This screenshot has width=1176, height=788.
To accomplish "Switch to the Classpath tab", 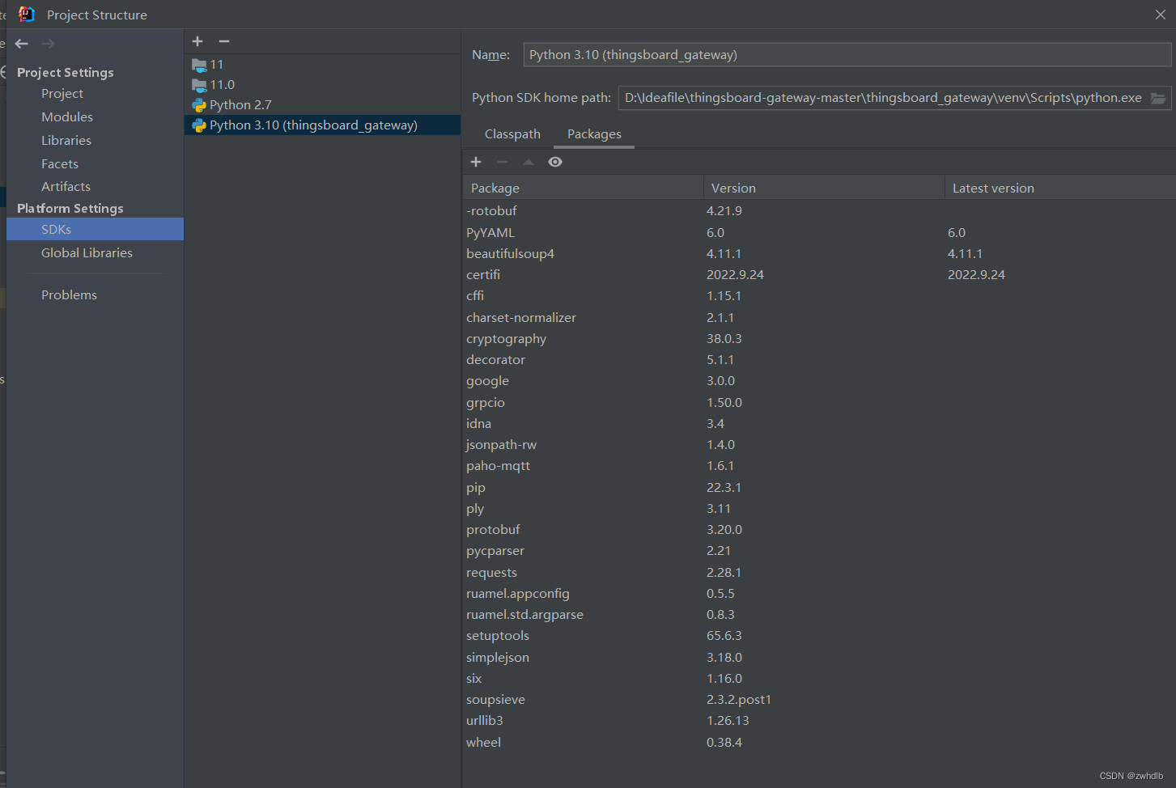I will tap(512, 134).
